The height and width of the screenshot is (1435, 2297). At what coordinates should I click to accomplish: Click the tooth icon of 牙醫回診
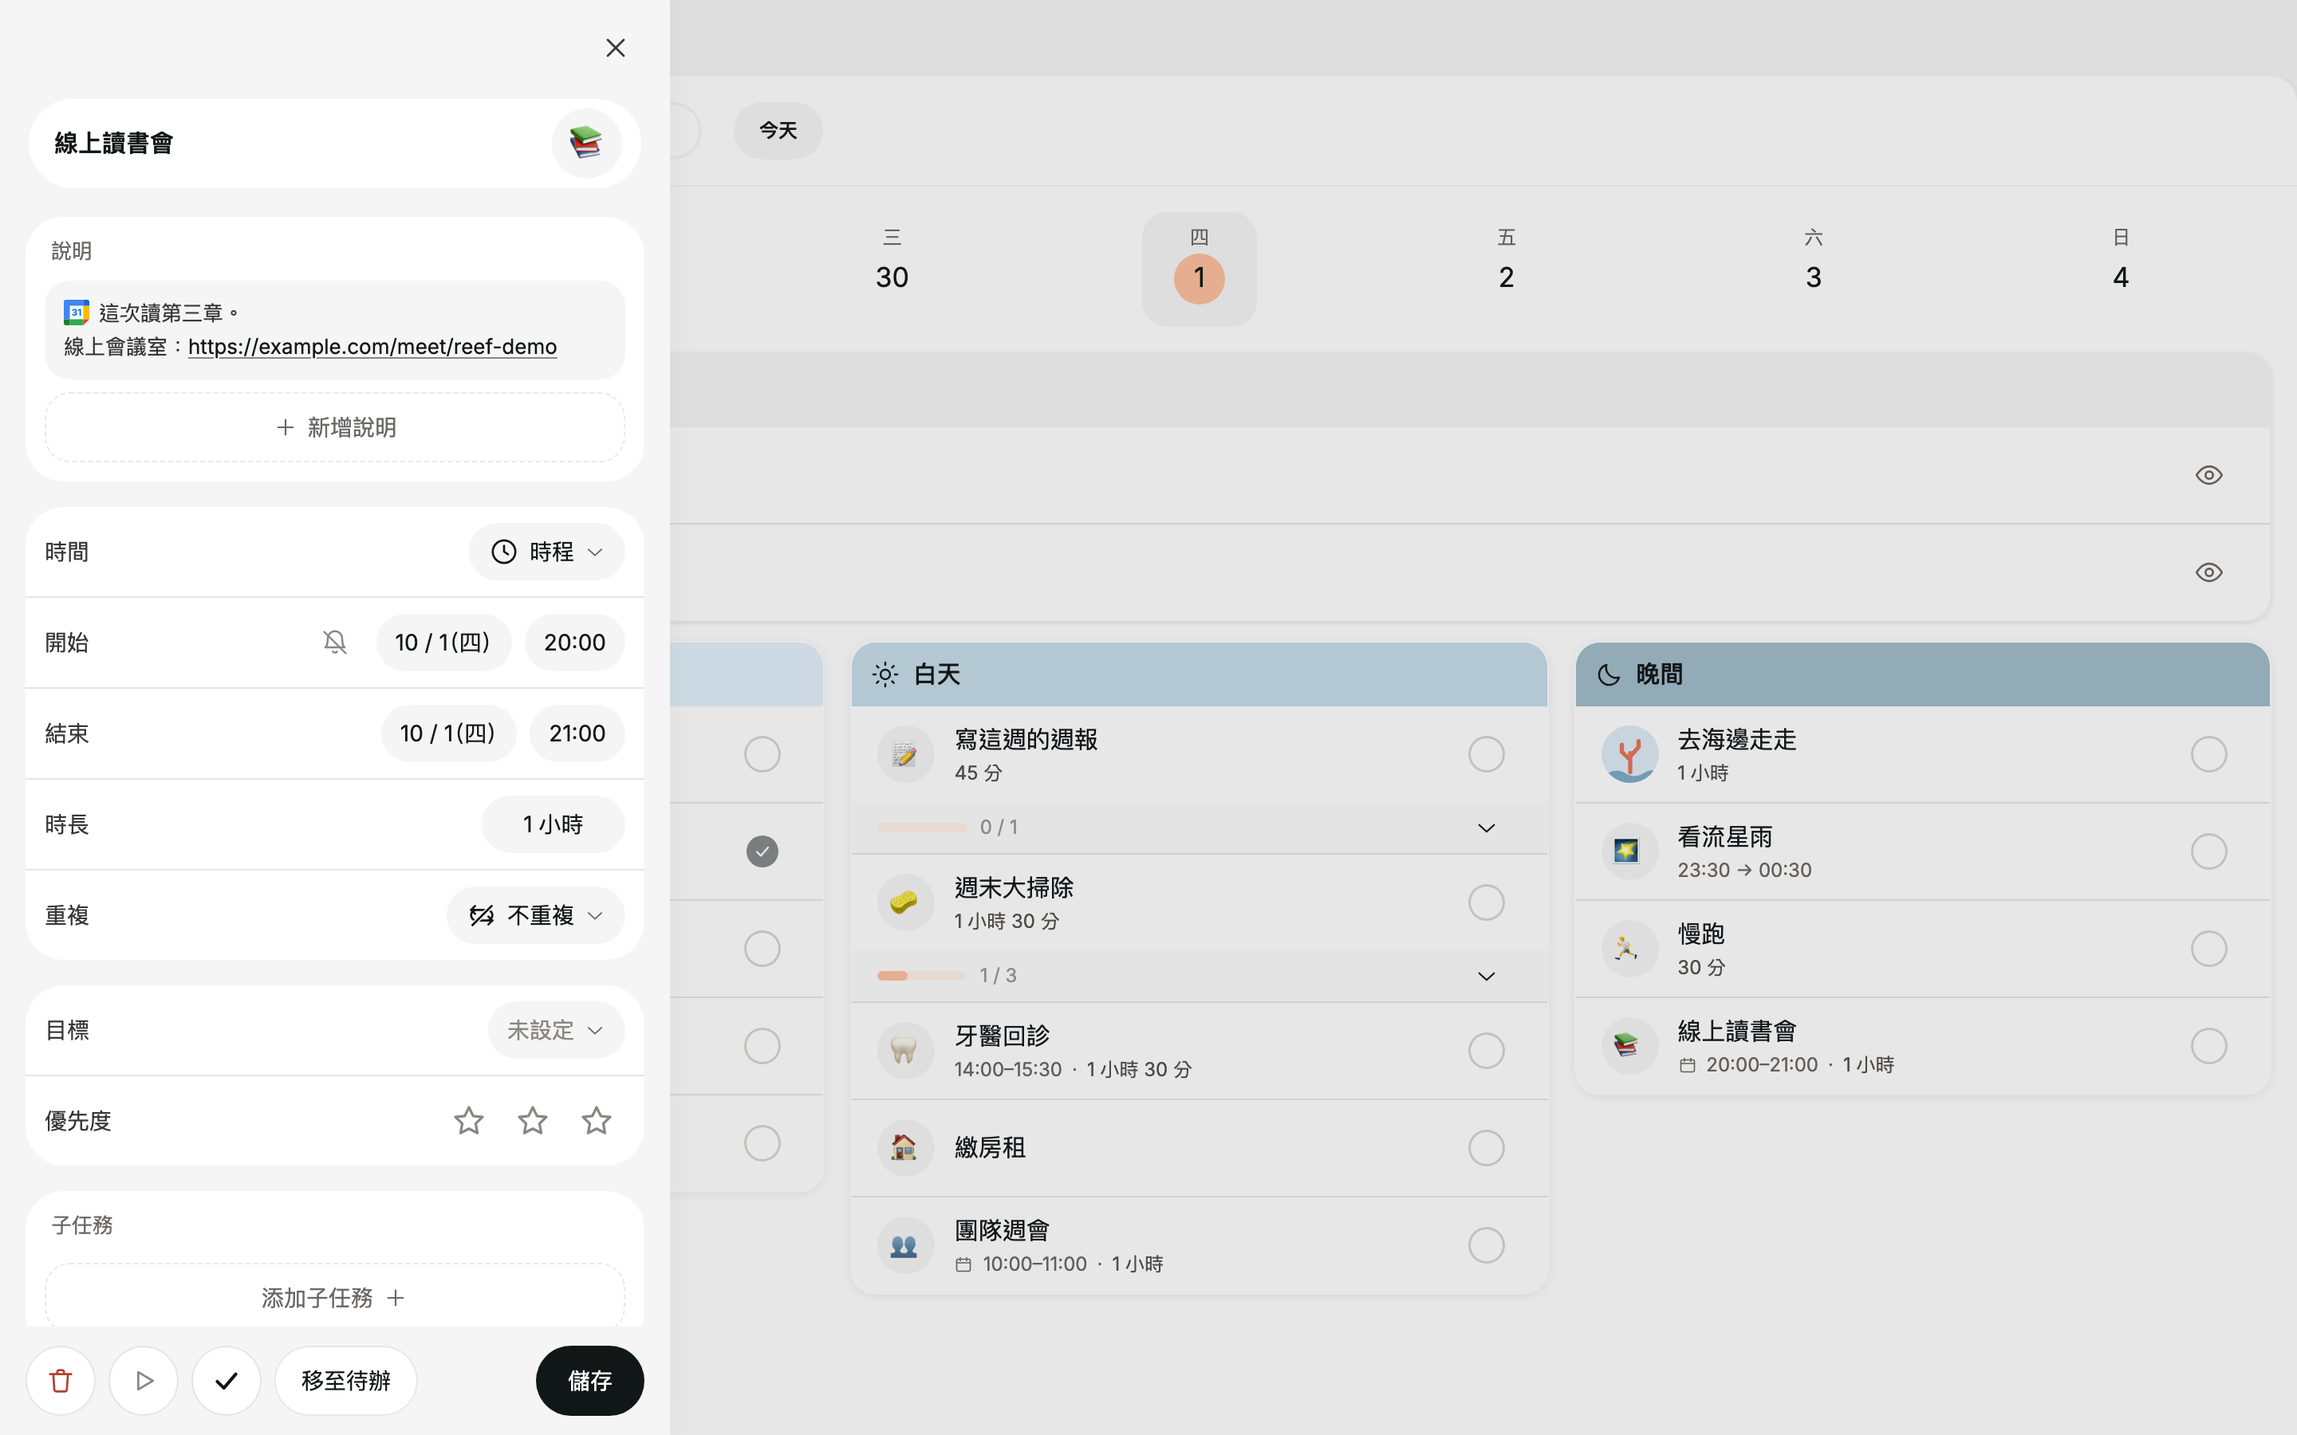click(904, 1051)
